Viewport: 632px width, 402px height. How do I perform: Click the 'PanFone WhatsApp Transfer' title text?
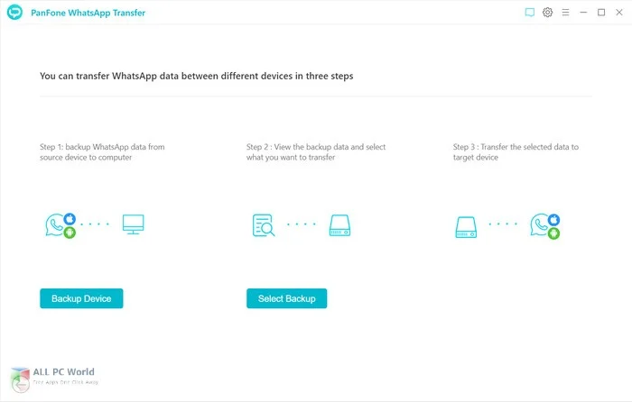pos(88,13)
